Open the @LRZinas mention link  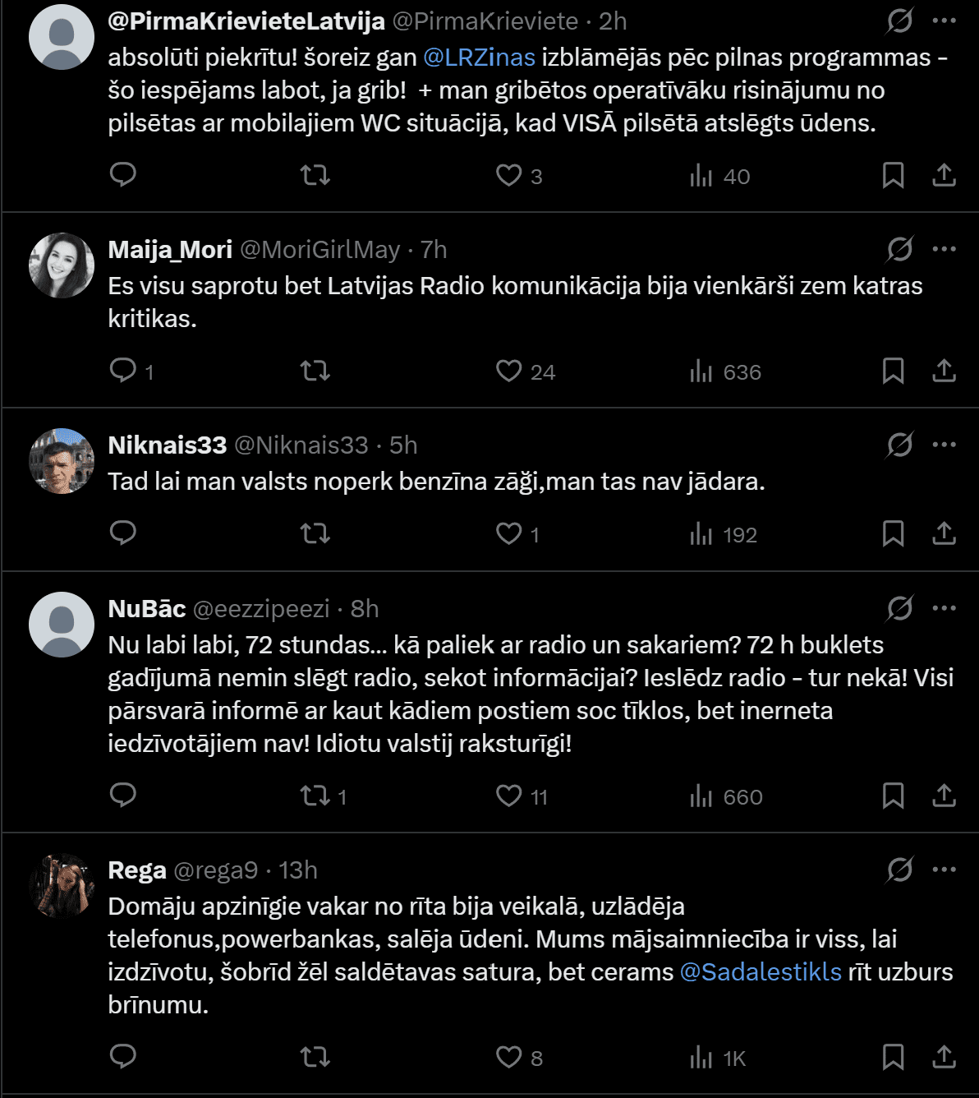coord(479,58)
